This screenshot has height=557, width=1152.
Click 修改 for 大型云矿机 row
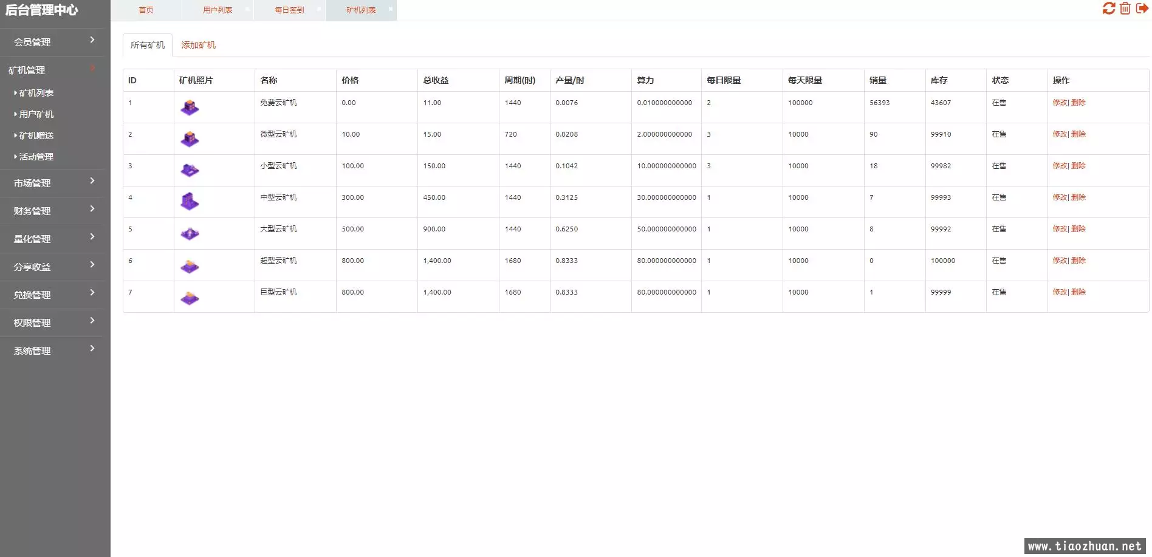(1060, 229)
